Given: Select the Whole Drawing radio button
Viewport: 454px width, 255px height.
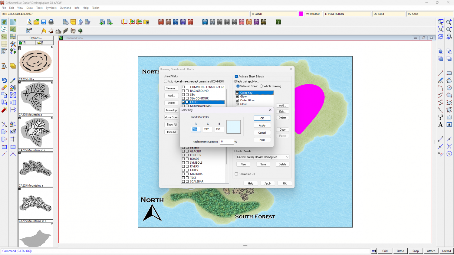Looking at the screenshot, I should pyautogui.click(x=262, y=86).
